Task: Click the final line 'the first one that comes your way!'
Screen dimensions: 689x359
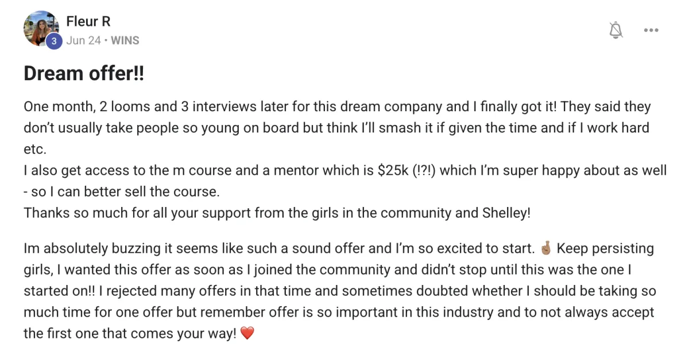Action: tap(130, 334)
